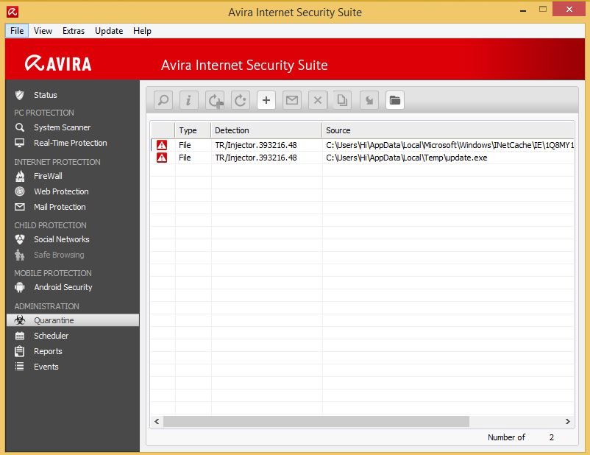Sort by the Detection column header
Screen dimensions: 590x455
point(266,130)
